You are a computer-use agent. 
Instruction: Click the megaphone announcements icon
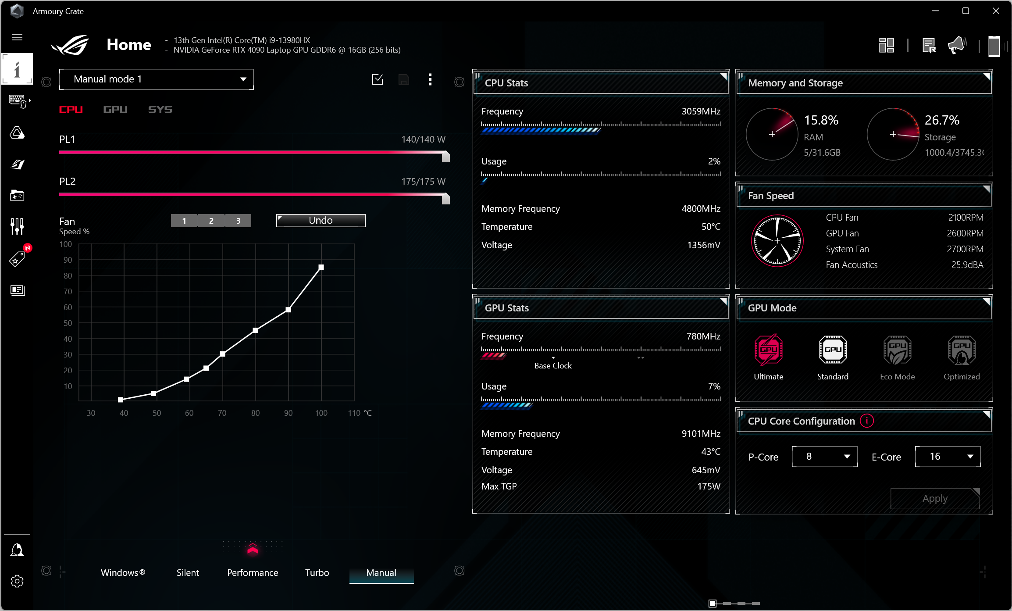(957, 45)
